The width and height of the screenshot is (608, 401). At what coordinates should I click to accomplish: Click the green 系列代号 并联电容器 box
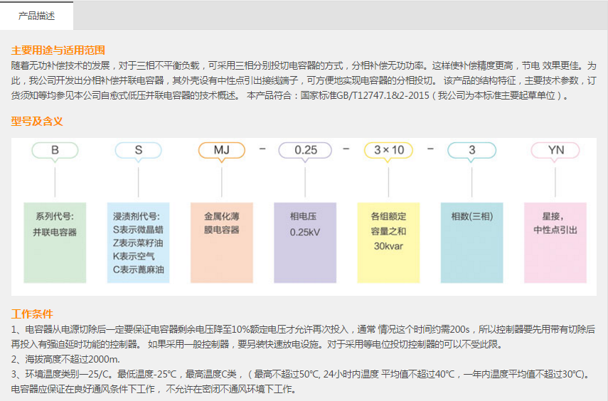click(55, 242)
